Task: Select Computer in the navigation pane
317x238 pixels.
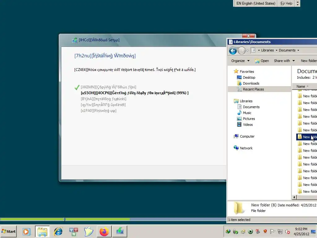Action: click(x=244, y=136)
